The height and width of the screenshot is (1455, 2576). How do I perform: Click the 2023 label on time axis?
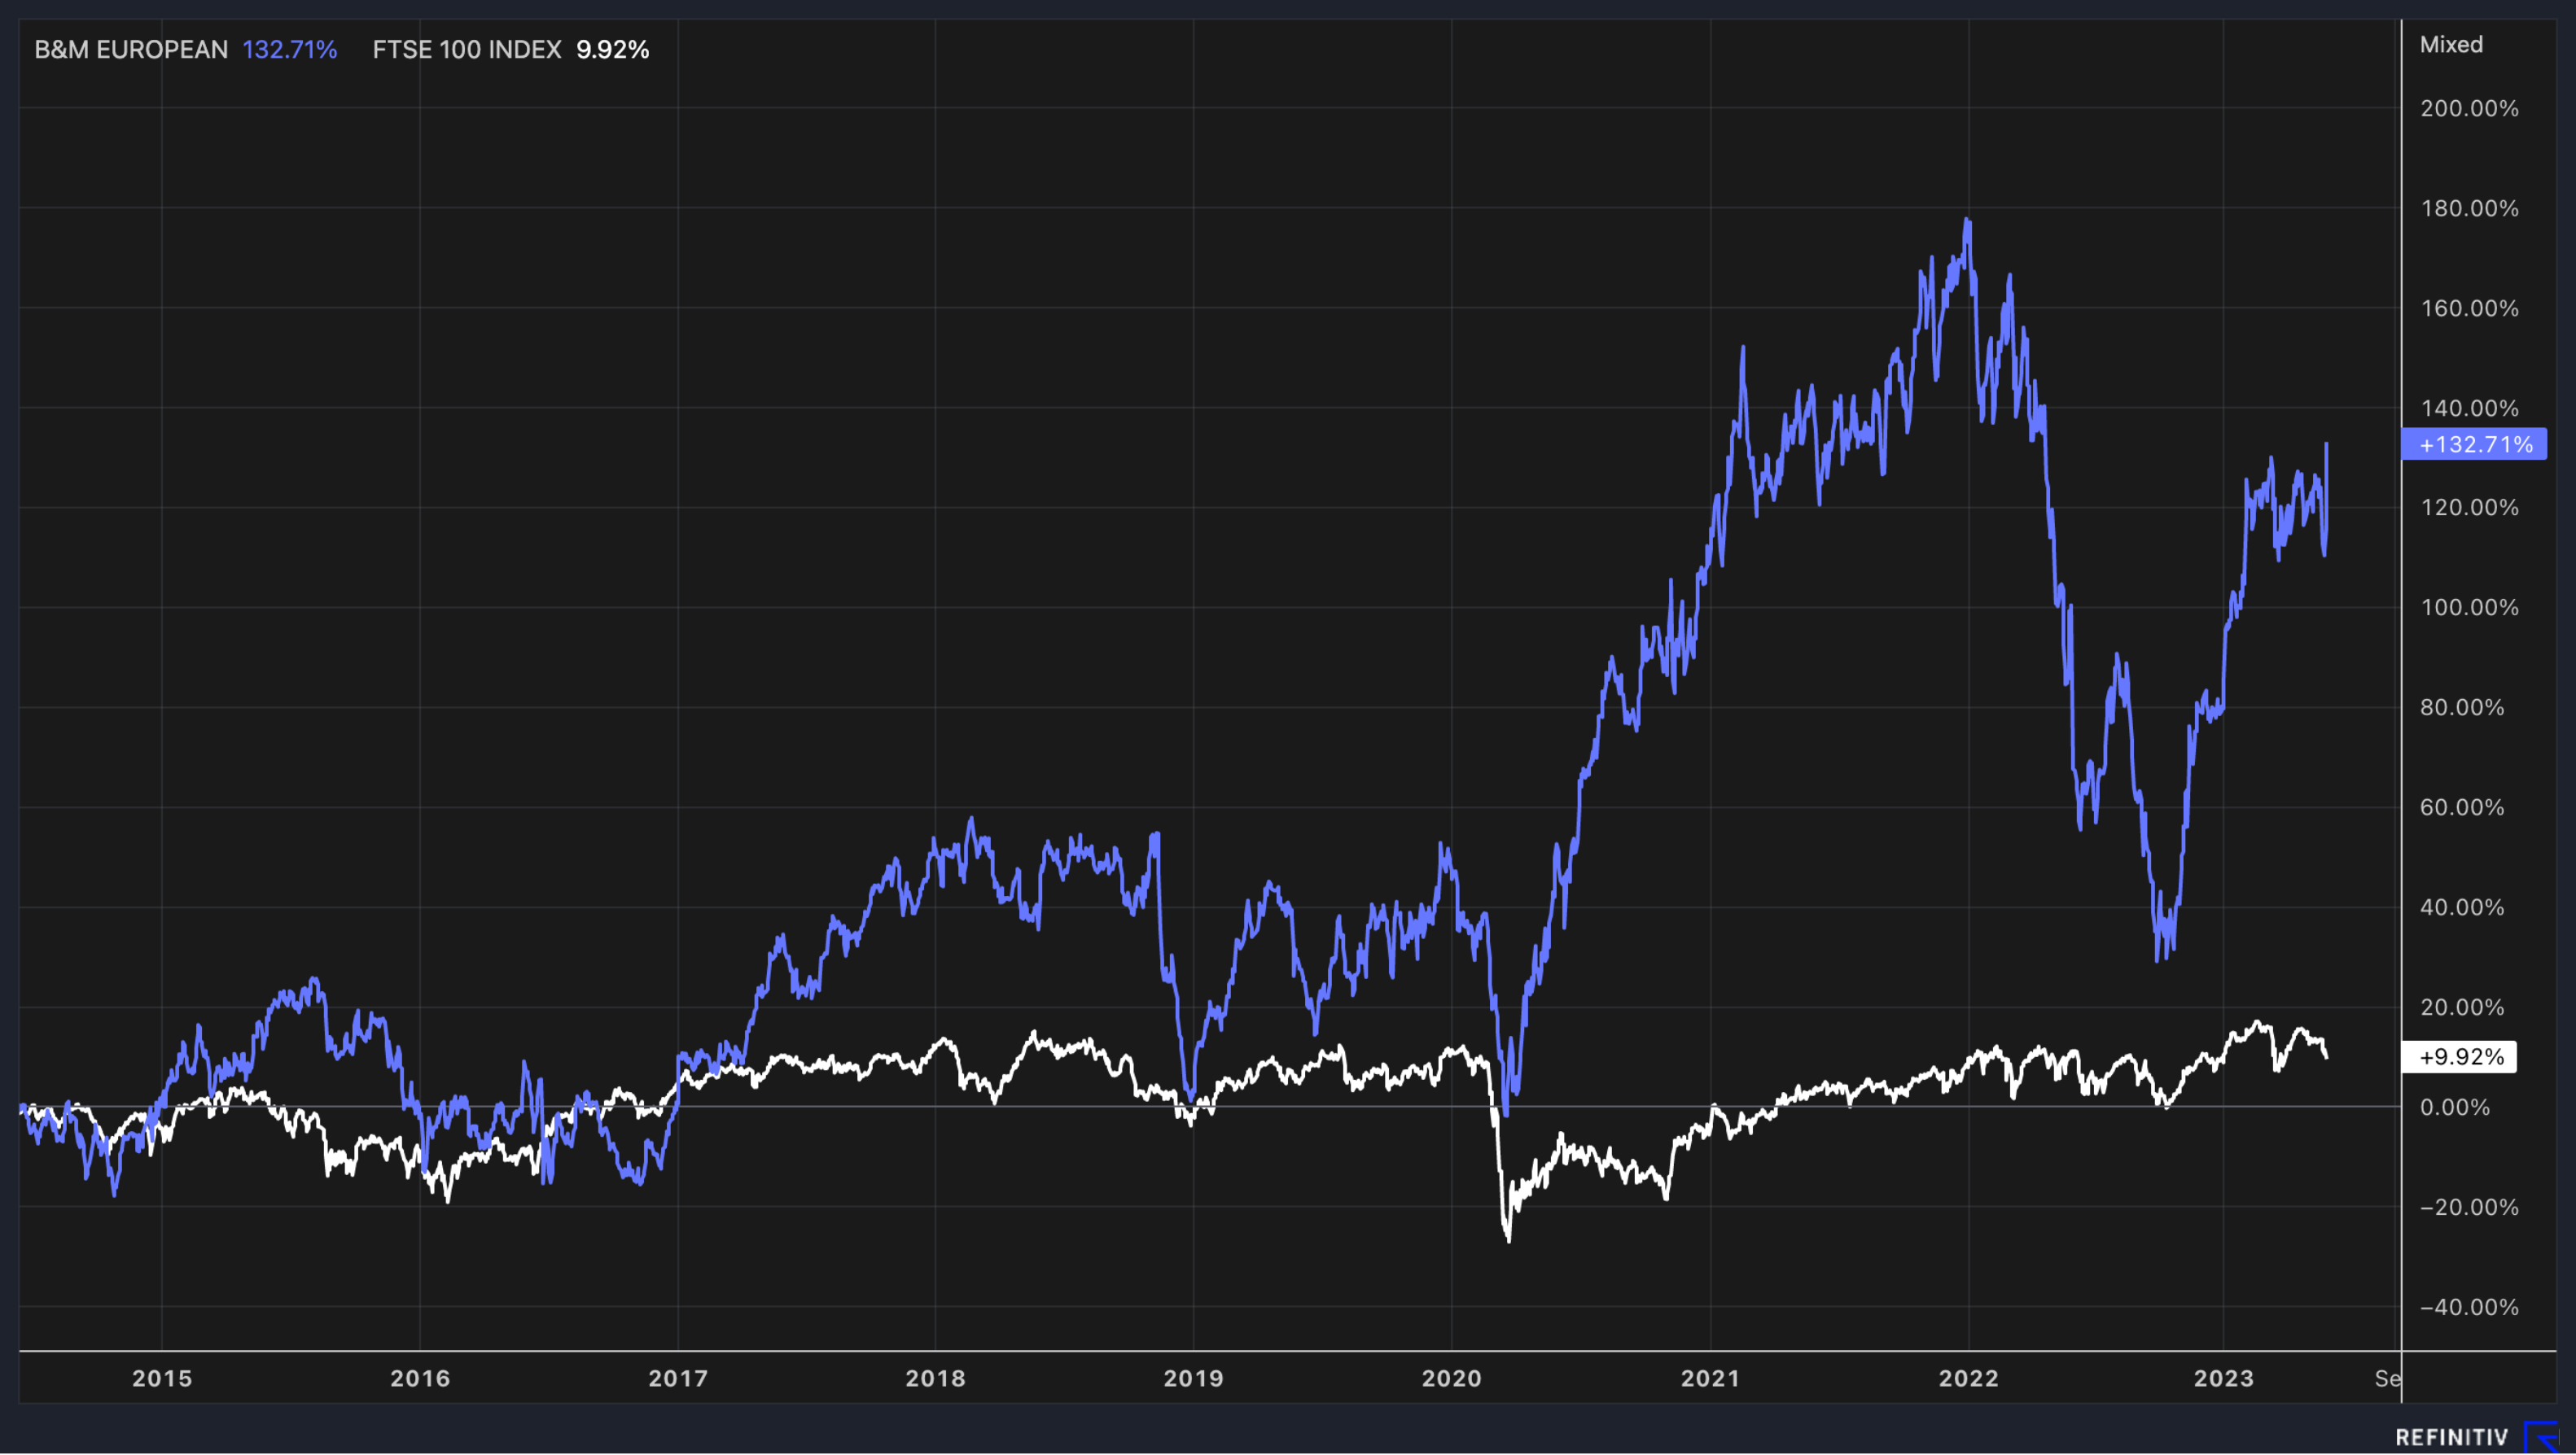click(x=2223, y=1378)
